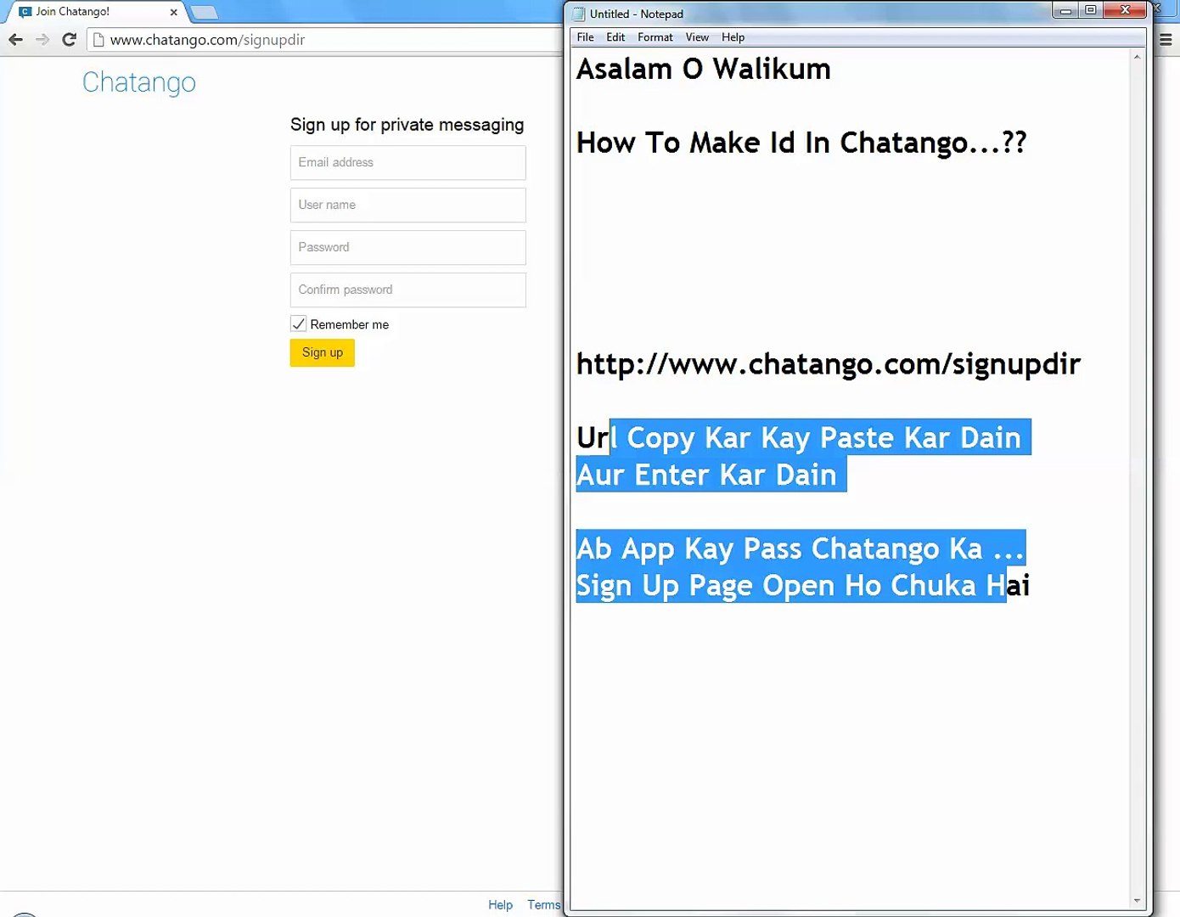Close the Notepad window
1180x917 pixels.
tap(1125, 11)
